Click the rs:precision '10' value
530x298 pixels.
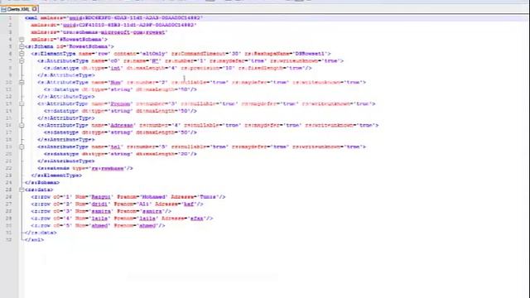click(x=229, y=68)
